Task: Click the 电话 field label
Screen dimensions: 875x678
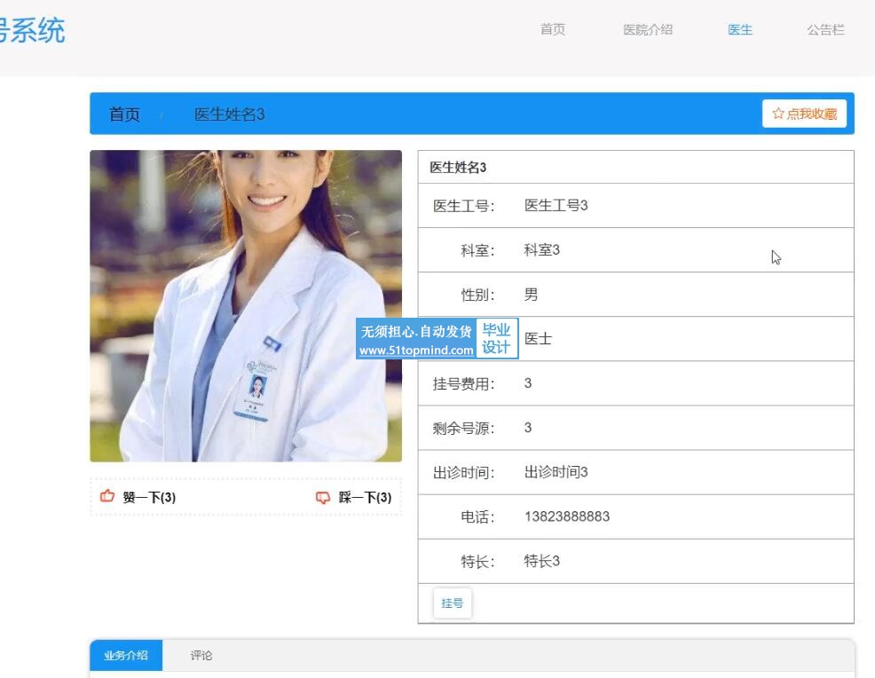Action: (477, 516)
